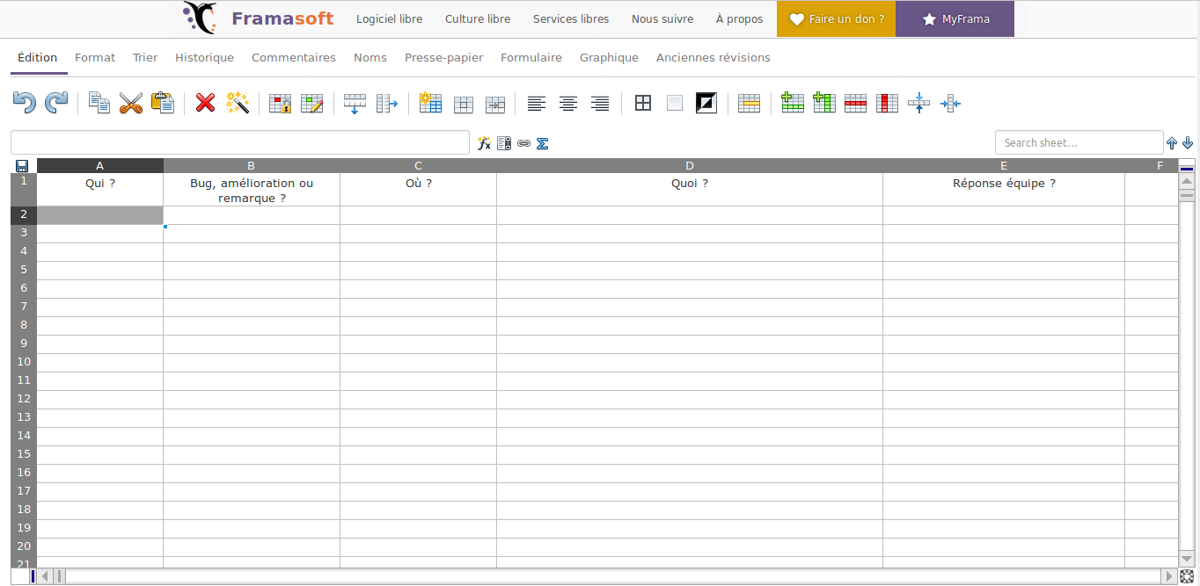The image size is (1200, 586).
Task: Switch to the Format tab
Action: (95, 58)
